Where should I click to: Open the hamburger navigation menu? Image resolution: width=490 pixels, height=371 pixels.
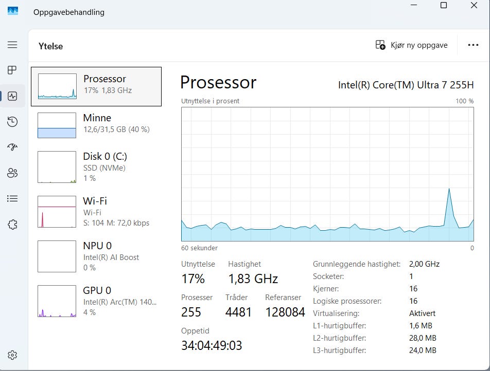[x=12, y=45]
